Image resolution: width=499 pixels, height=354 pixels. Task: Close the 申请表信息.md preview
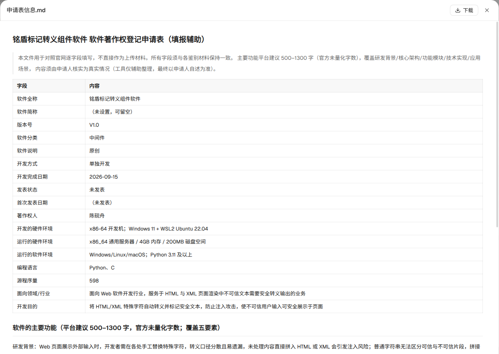pos(487,10)
